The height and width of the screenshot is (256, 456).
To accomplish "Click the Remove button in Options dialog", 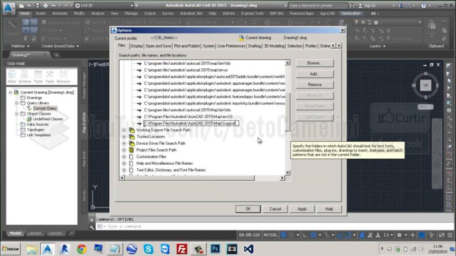I will [x=315, y=85].
